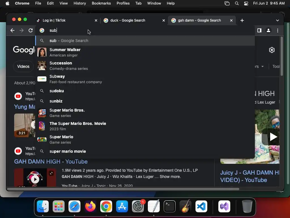Open the Trash in the Dock
Screen dimensions: 290x218
[x=247, y=206]
